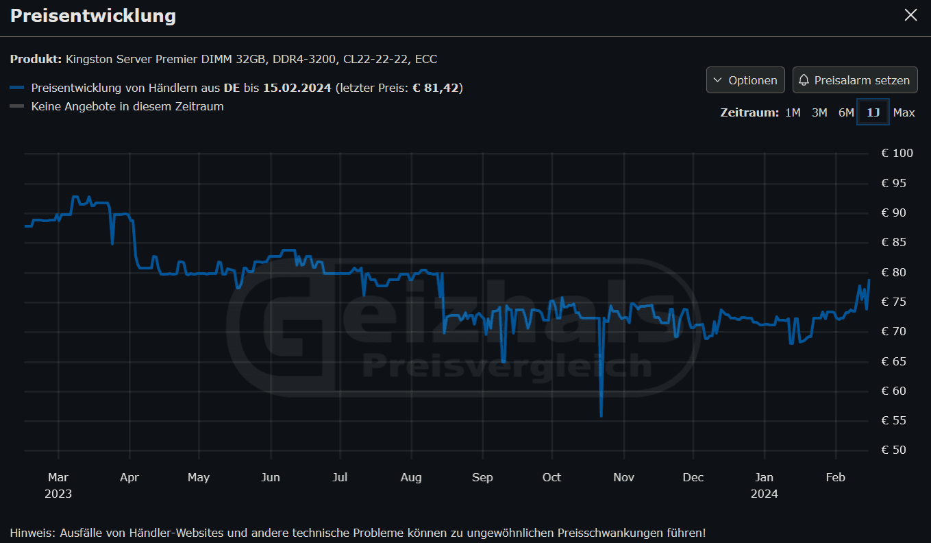Click the Jul axis label
Image resolution: width=931 pixels, height=543 pixels.
tap(340, 477)
